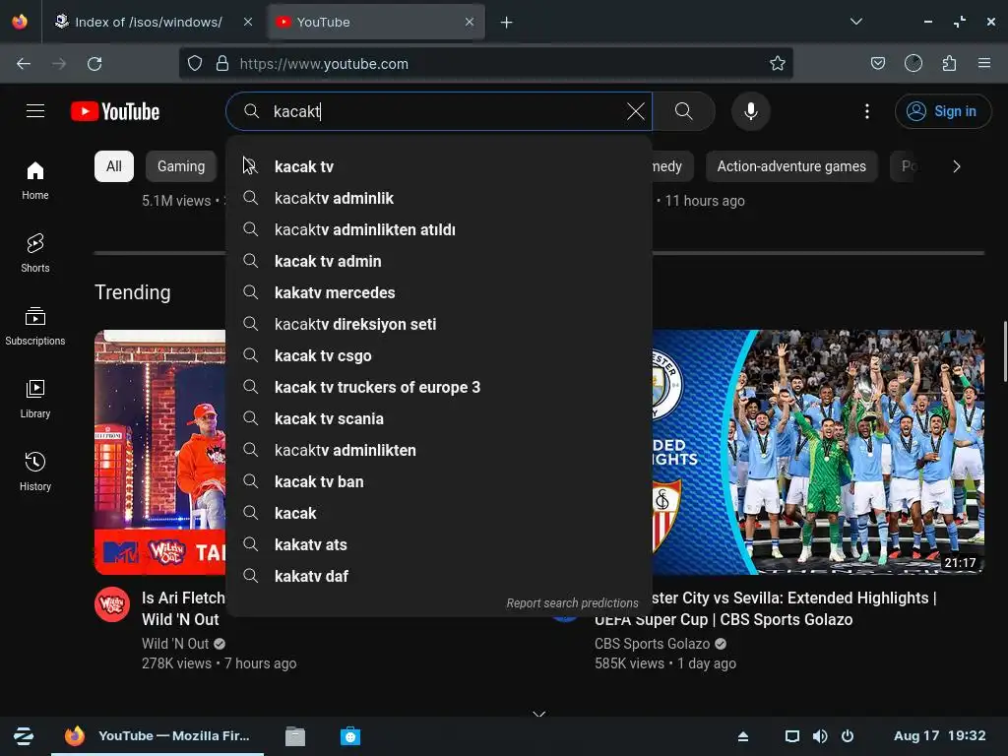Choose suggestion 'kacak tv'
The height and width of the screenshot is (756, 1008).
(x=439, y=166)
